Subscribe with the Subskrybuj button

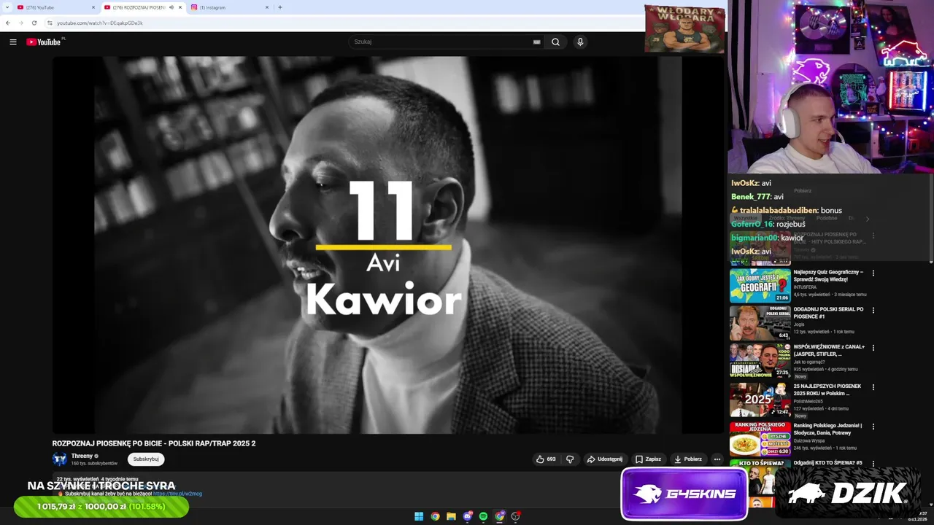coord(146,459)
